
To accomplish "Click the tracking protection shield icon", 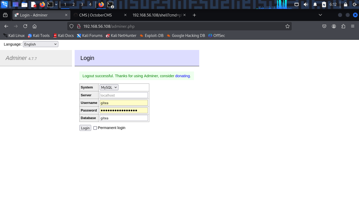I will 71,26.
